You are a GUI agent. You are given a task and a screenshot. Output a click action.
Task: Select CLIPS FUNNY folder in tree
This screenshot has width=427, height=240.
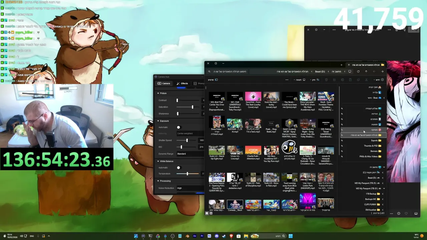[x=372, y=204]
